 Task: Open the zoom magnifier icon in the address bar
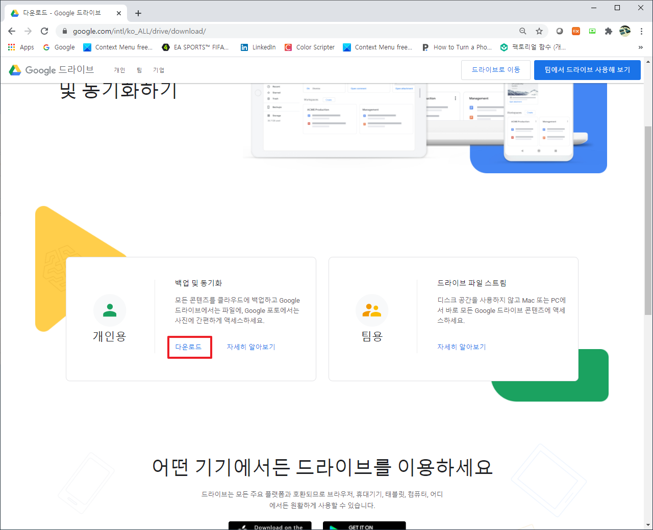(x=523, y=31)
